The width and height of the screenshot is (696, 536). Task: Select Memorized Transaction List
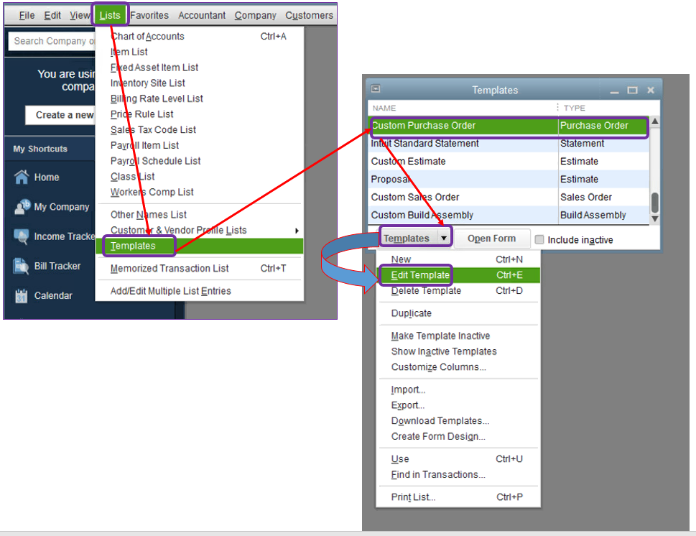(200, 268)
